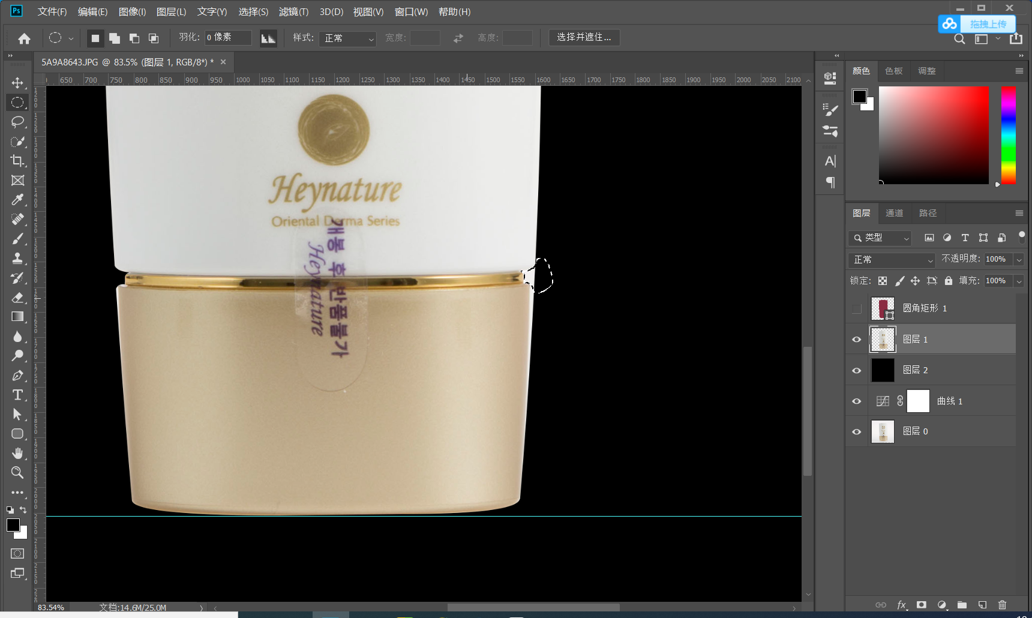Switch to the 色板 swatches tab
Screen dimensions: 1032x618
pos(894,71)
